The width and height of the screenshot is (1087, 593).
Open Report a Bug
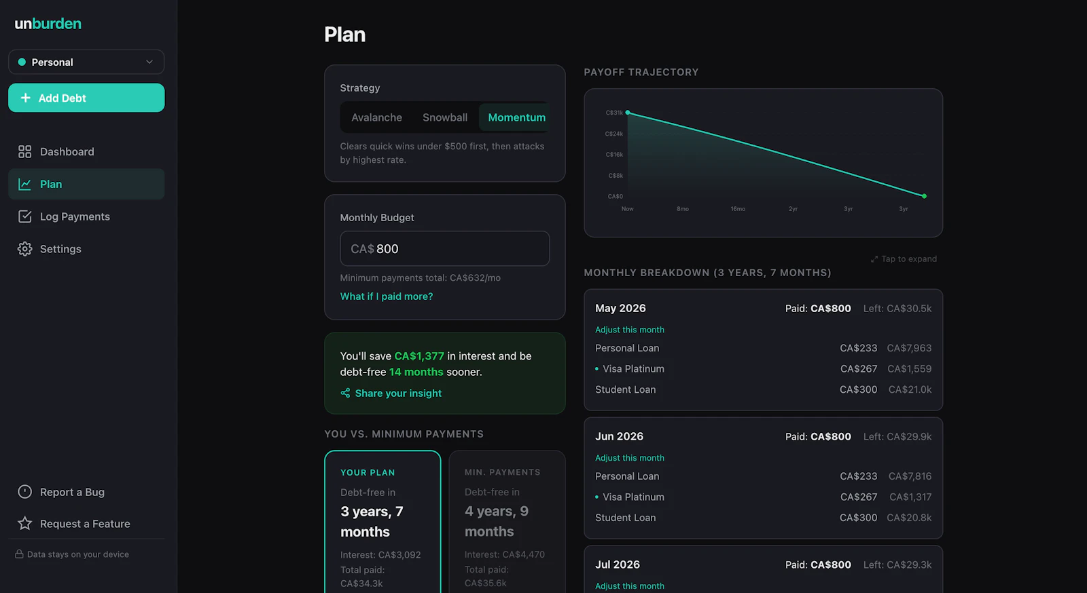click(x=86, y=492)
